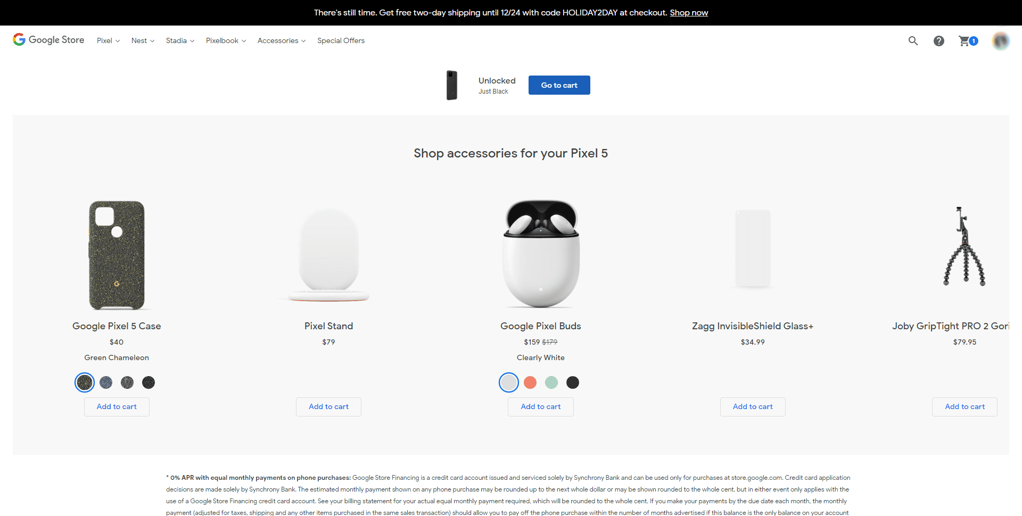Click the help question mark icon
The width and height of the screenshot is (1022, 516).
(x=938, y=41)
